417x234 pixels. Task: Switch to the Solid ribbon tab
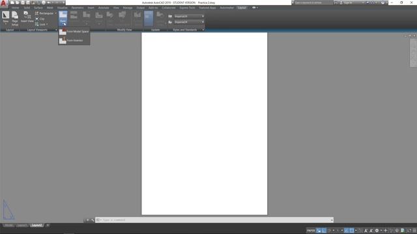tap(27, 8)
